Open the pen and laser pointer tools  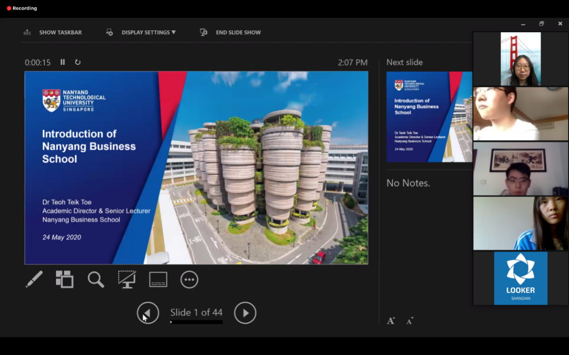coord(34,279)
